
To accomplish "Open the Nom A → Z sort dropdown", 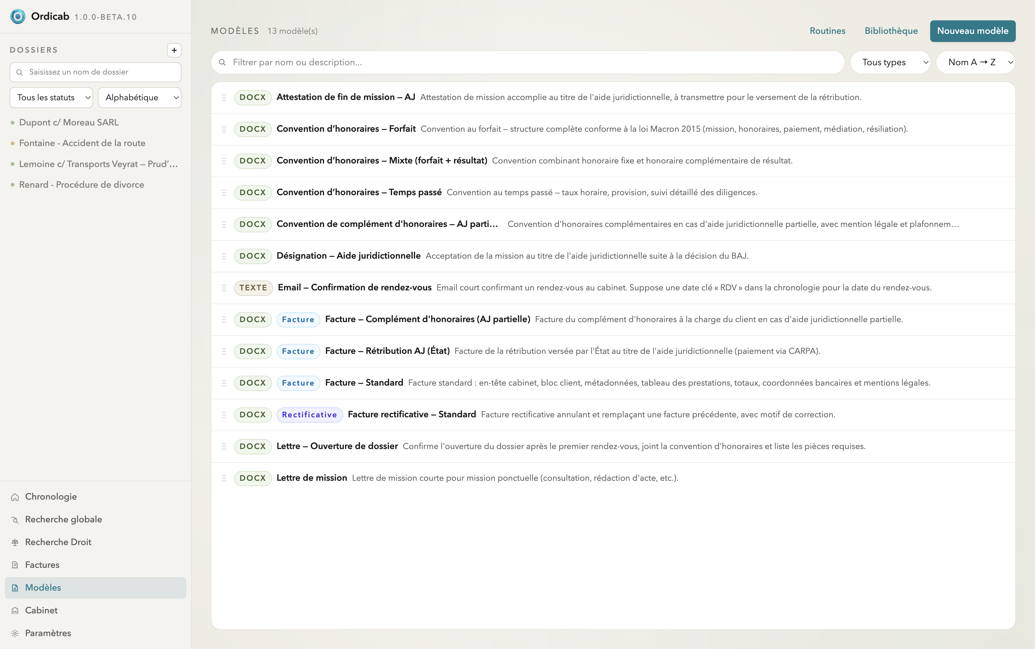I will tap(975, 62).
